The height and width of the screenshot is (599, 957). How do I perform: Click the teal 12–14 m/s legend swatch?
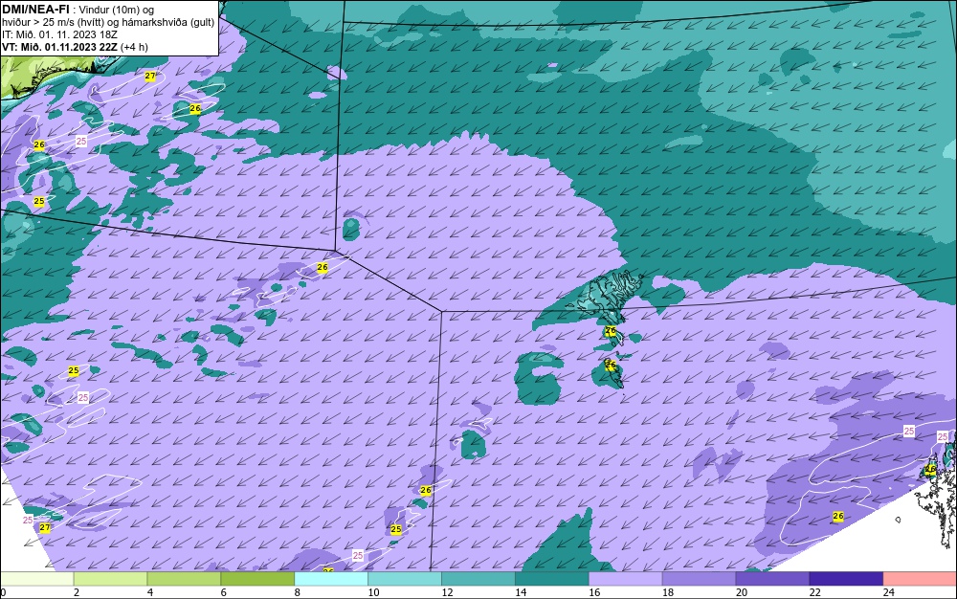point(478,579)
